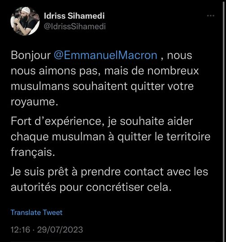Screen dimensions: 226x242
Task: Click the 29/07/2023 date in the timestamp
Action: point(60,229)
